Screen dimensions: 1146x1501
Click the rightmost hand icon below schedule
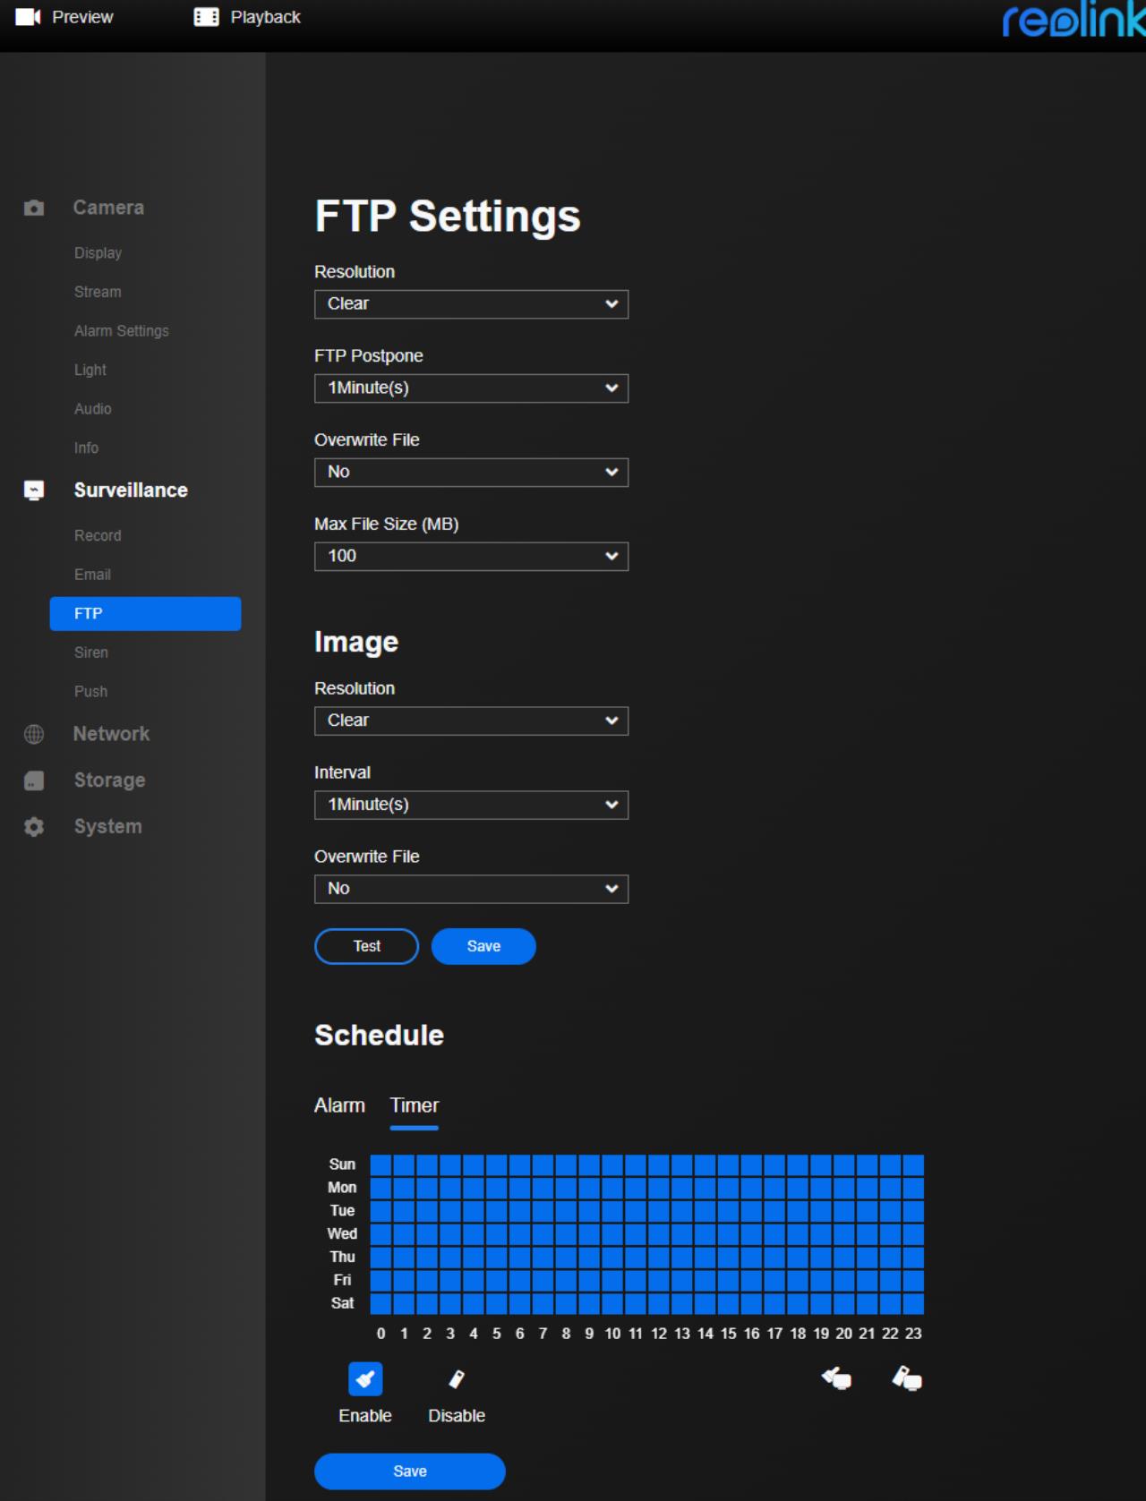[907, 1378]
